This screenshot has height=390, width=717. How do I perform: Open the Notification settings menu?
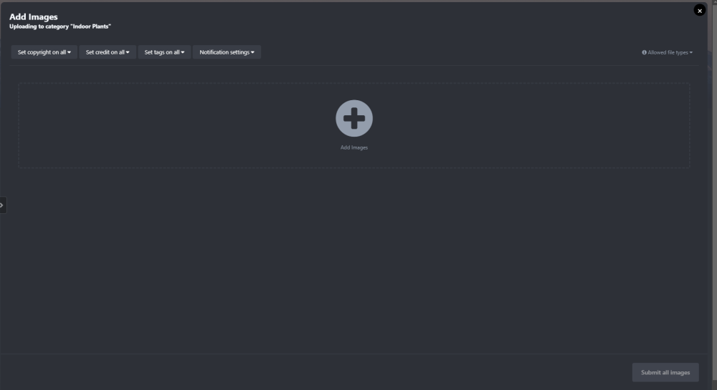[x=224, y=52]
